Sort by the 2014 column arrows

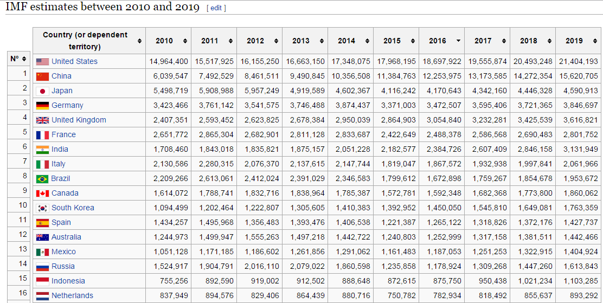point(367,41)
